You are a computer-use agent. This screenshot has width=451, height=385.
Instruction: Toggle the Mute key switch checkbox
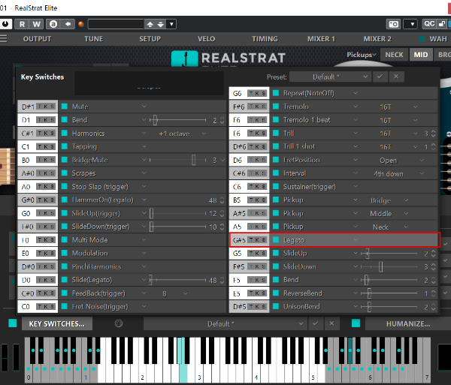tap(65, 107)
